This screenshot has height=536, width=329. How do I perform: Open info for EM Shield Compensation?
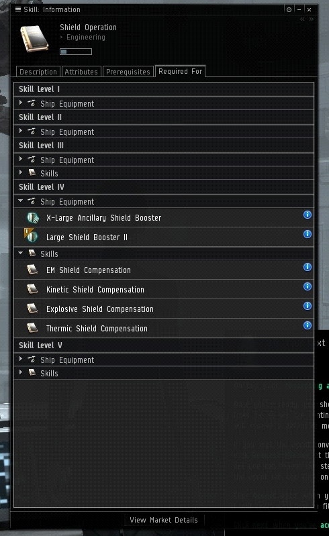(x=307, y=267)
